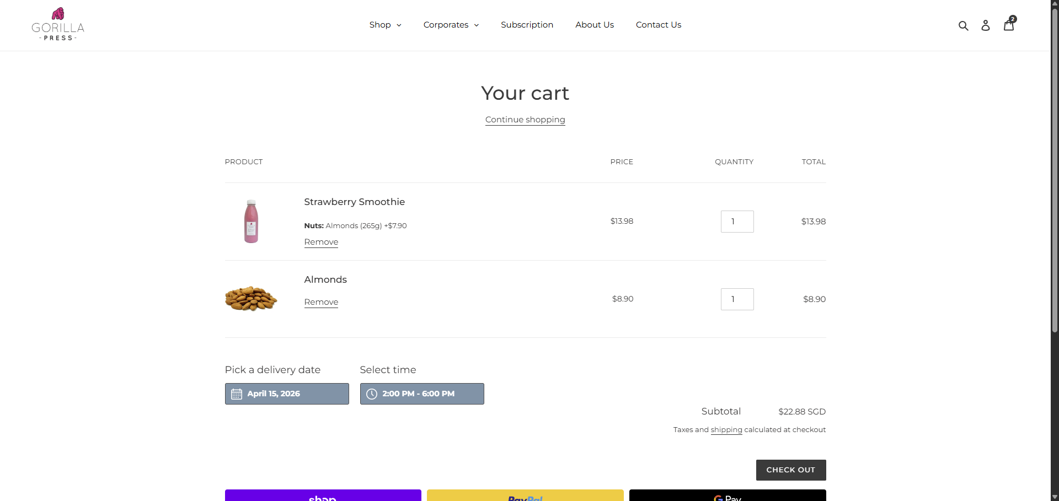1059x501 pixels.
Task: Pay with the Shop Pay button
Action: pyautogui.click(x=323, y=495)
